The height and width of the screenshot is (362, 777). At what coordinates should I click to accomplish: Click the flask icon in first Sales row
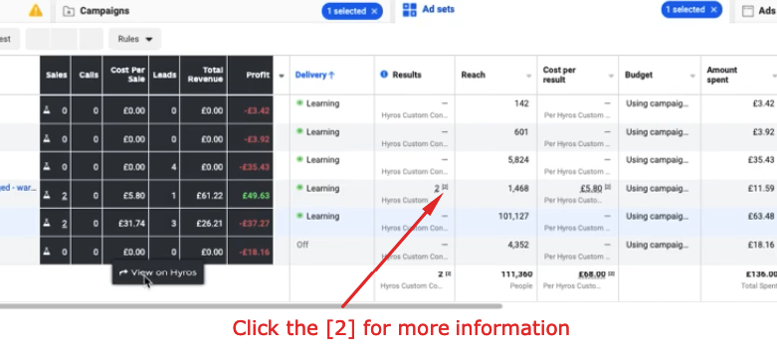coord(47,110)
